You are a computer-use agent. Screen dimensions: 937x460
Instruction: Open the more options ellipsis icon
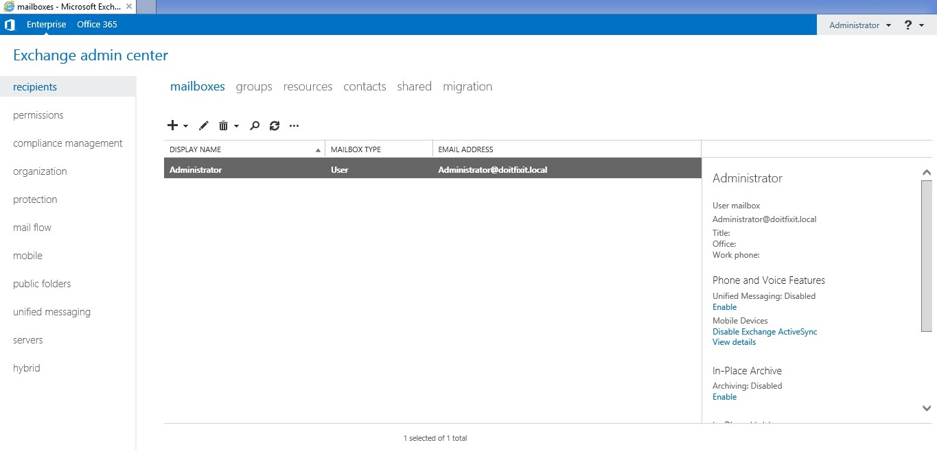tap(294, 126)
